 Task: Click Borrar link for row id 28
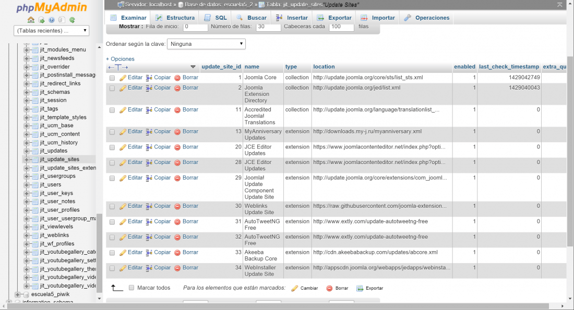tap(190, 163)
